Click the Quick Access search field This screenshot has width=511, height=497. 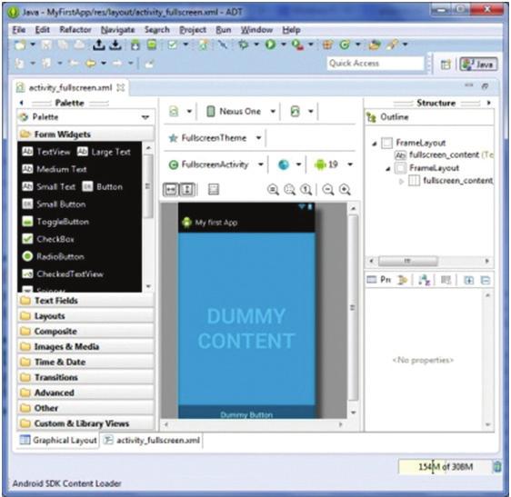coord(376,64)
